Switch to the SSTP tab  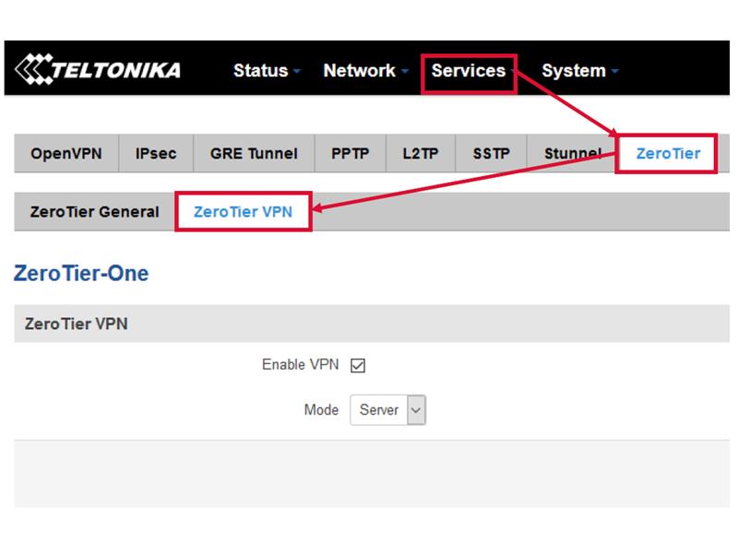[491, 153]
